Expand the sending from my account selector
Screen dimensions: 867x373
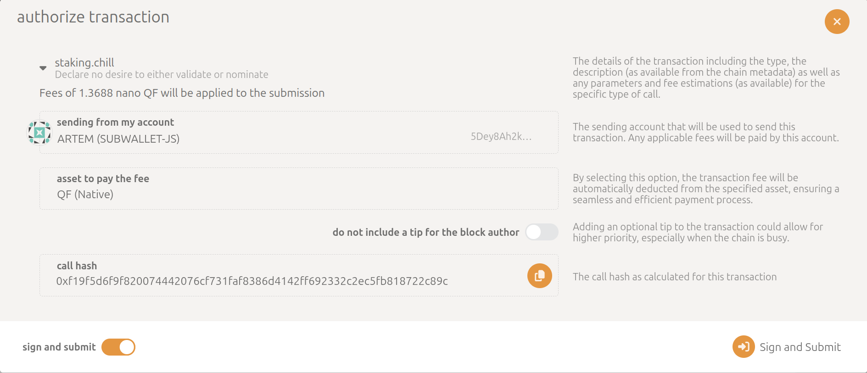click(298, 133)
